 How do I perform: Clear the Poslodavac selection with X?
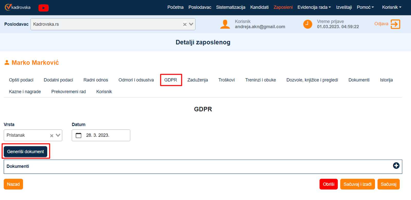(x=185, y=24)
